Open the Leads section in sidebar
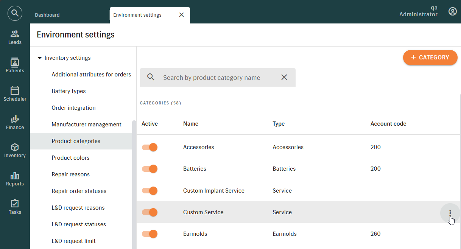The width and height of the screenshot is (461, 249). 15,37
